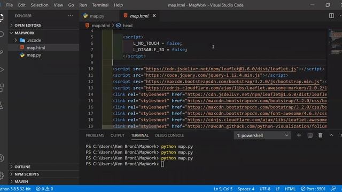Click the HTML file icon on map.html tab

pyautogui.click(x=126, y=15)
